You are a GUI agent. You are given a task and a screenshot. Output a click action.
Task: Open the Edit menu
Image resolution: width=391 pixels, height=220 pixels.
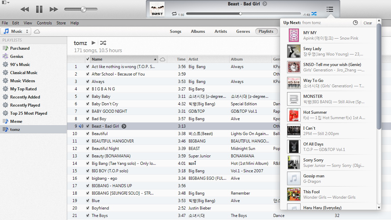point(16,23)
